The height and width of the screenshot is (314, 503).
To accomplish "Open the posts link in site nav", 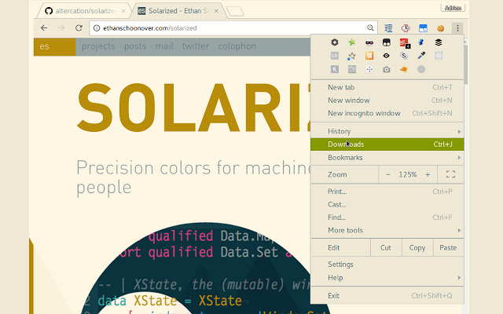I will click(135, 46).
